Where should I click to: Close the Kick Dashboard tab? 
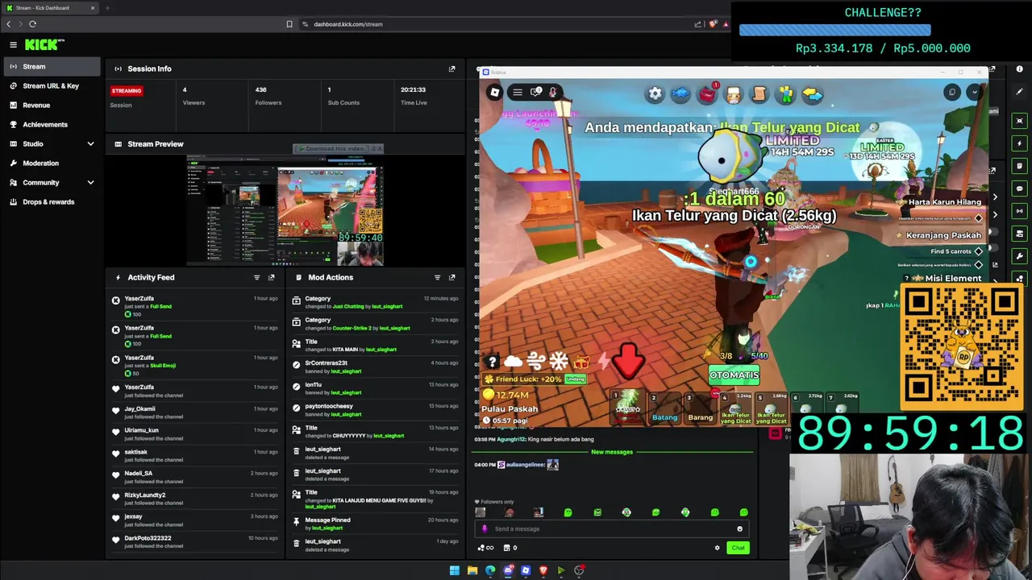93,8
